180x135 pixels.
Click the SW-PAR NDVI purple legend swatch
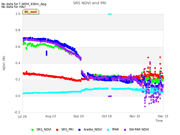pyautogui.click(x=125, y=130)
